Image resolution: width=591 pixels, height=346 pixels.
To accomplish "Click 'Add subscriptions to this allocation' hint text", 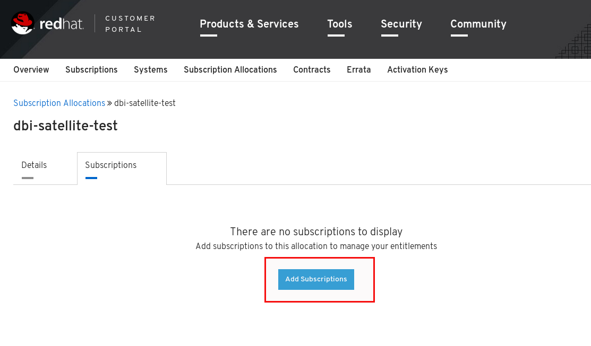I will pyautogui.click(x=316, y=246).
